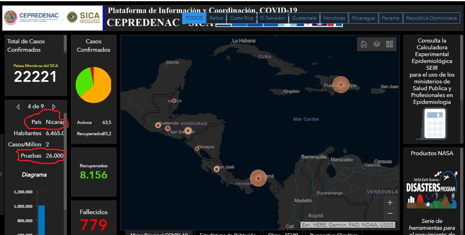Image resolution: width=465 pixels, height=235 pixels.
Task: Select the Belice case marker on map
Action: pos(174,101)
